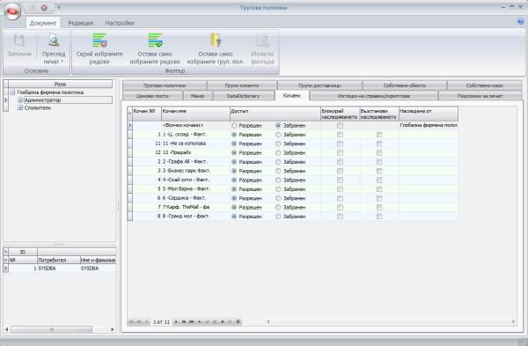The width and height of the screenshot is (528, 346).
Task: Expand the Администратор role node
Action: pyautogui.click(x=20, y=100)
